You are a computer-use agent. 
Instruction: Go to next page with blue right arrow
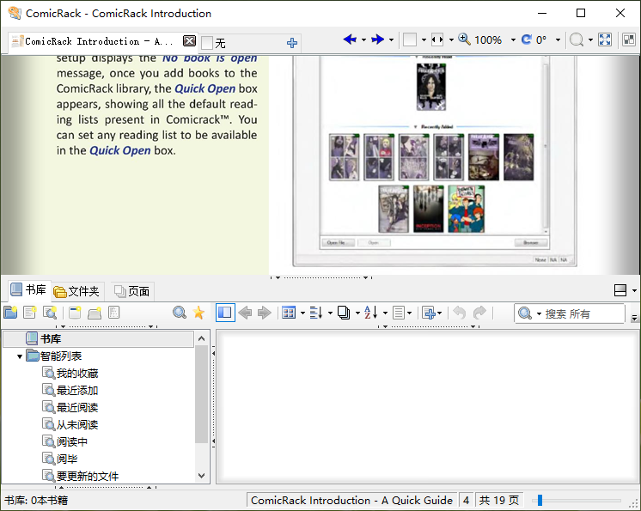pyautogui.click(x=378, y=40)
